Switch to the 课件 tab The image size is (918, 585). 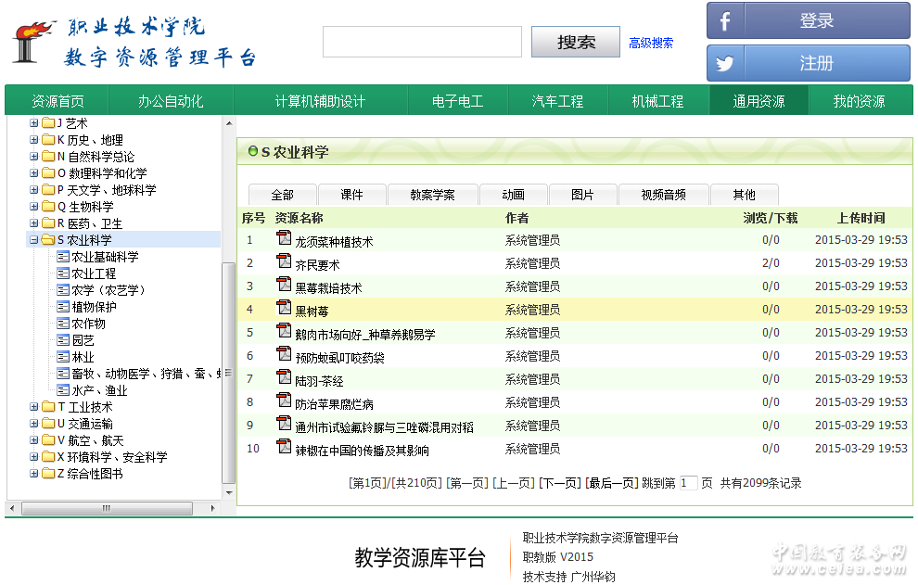(351, 195)
